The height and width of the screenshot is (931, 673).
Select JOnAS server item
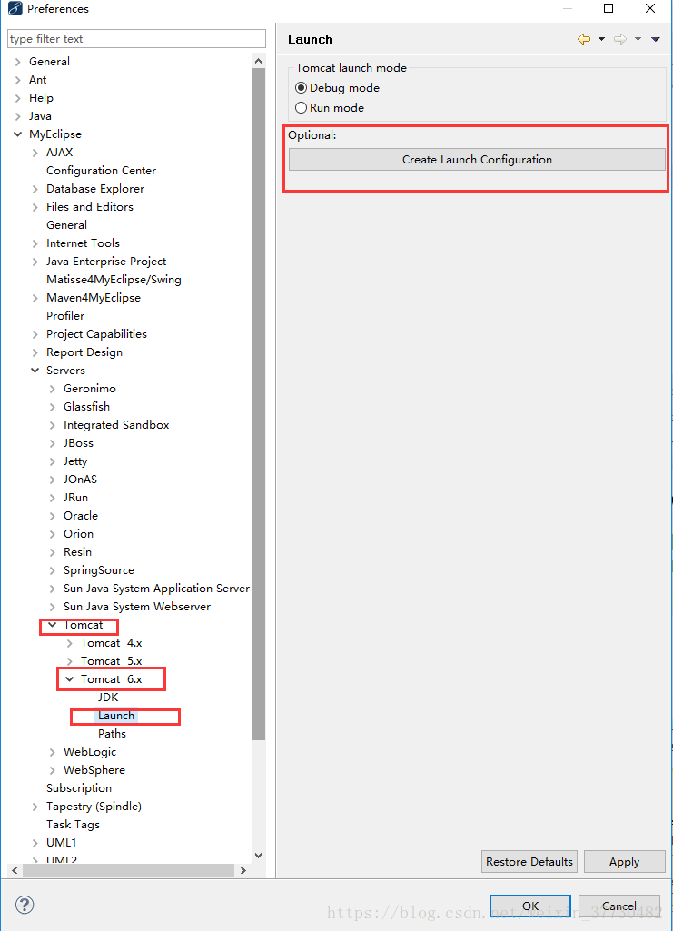tap(80, 480)
